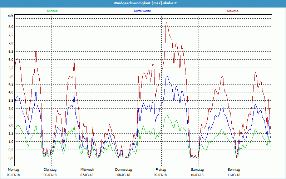This screenshot has height=179, width=286.
Task: Click the '7,0' y-axis value
Action: pos(11,43)
